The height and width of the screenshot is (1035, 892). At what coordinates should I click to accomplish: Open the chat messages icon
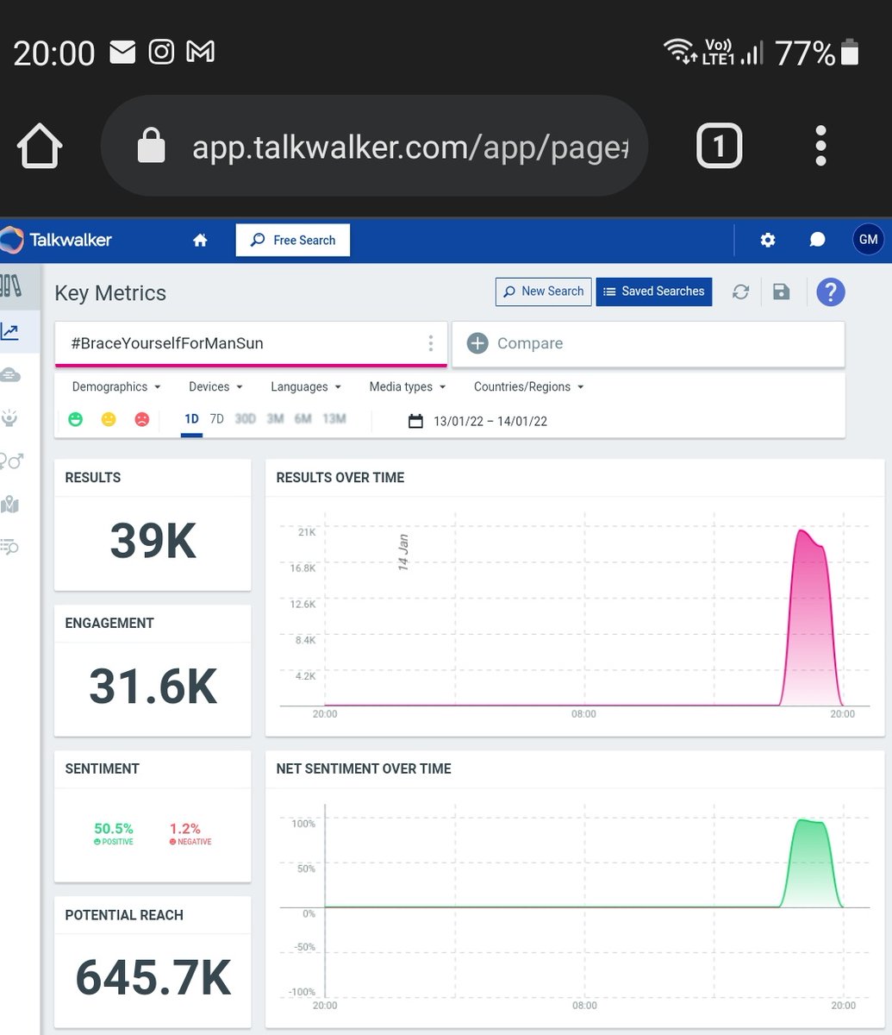(818, 241)
